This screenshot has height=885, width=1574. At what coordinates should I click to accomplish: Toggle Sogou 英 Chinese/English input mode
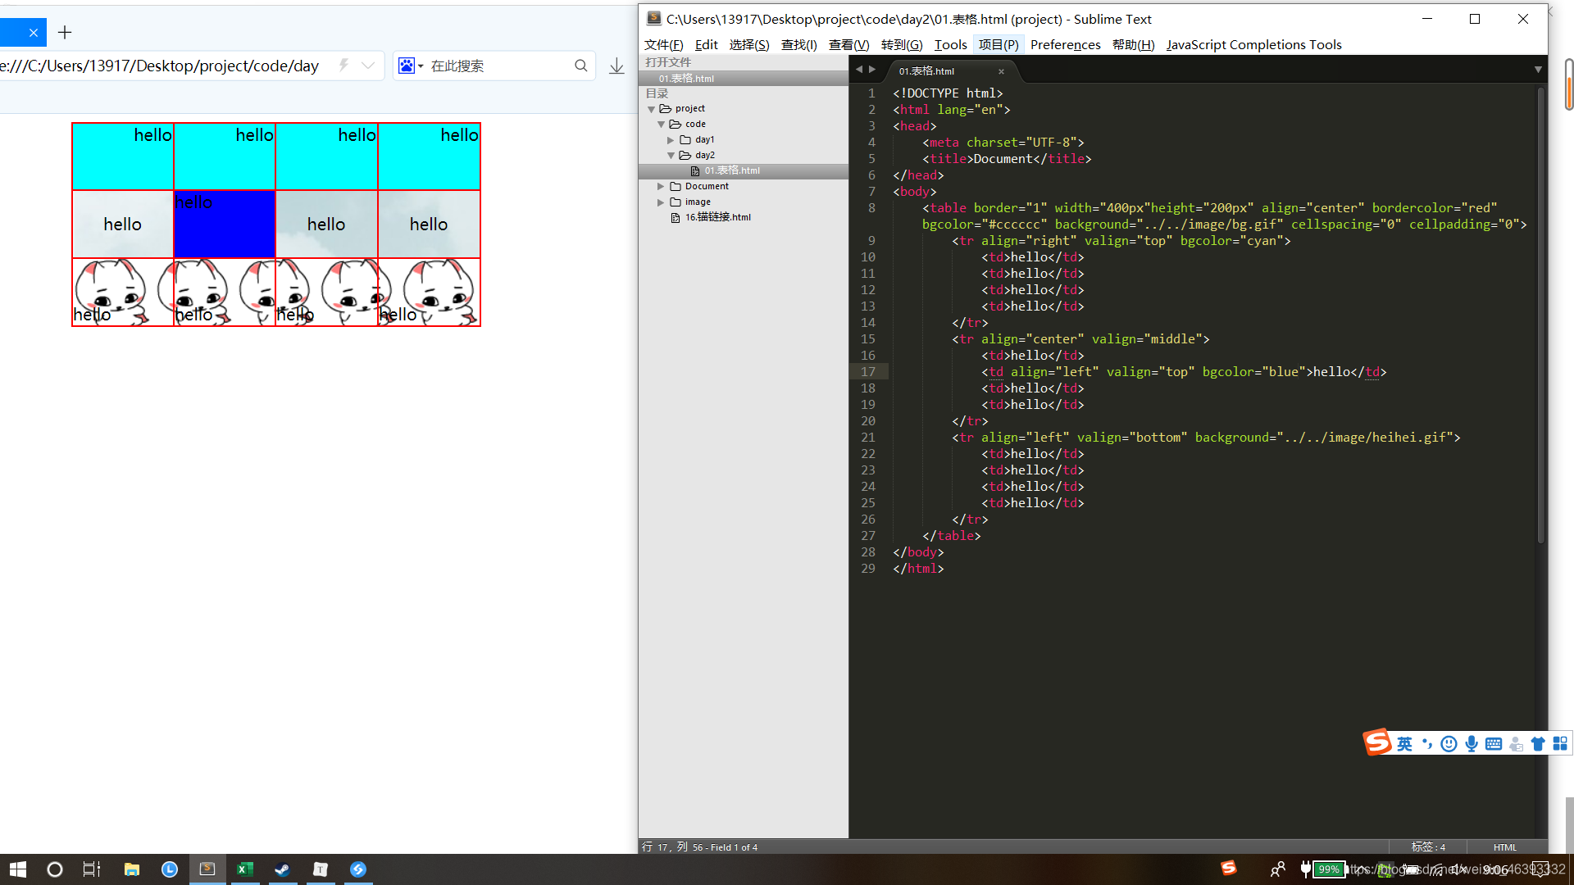pos(1404,744)
